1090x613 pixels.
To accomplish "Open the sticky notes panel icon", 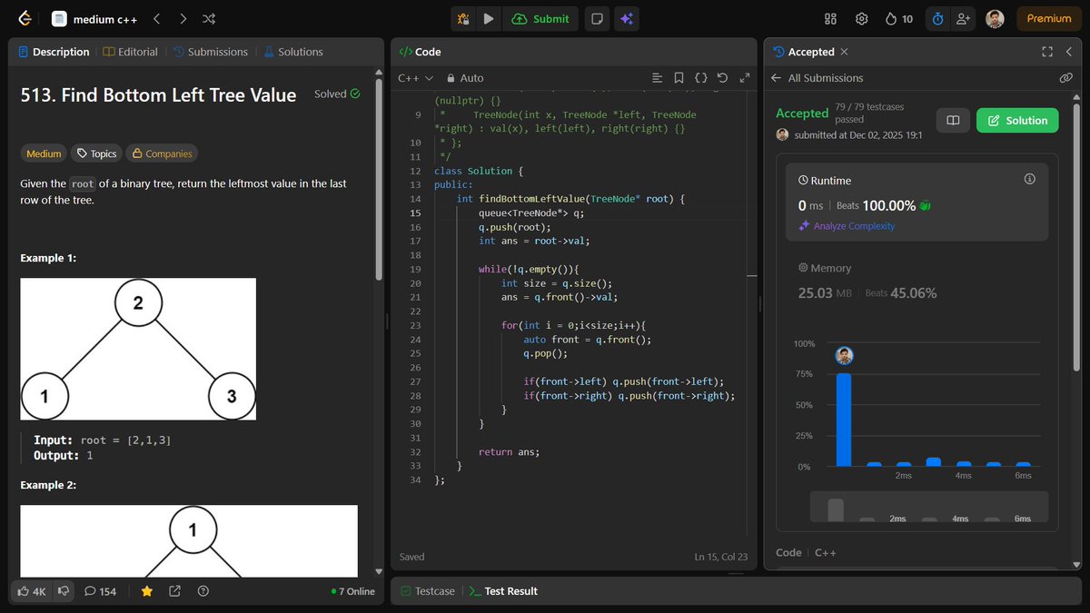I will pyautogui.click(x=597, y=18).
